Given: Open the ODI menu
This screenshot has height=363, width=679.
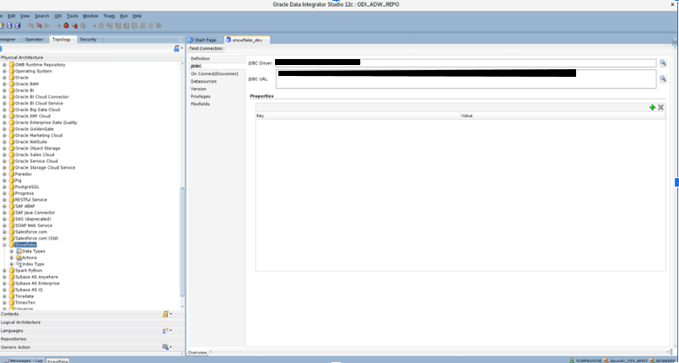Looking at the screenshot, I should [x=58, y=16].
